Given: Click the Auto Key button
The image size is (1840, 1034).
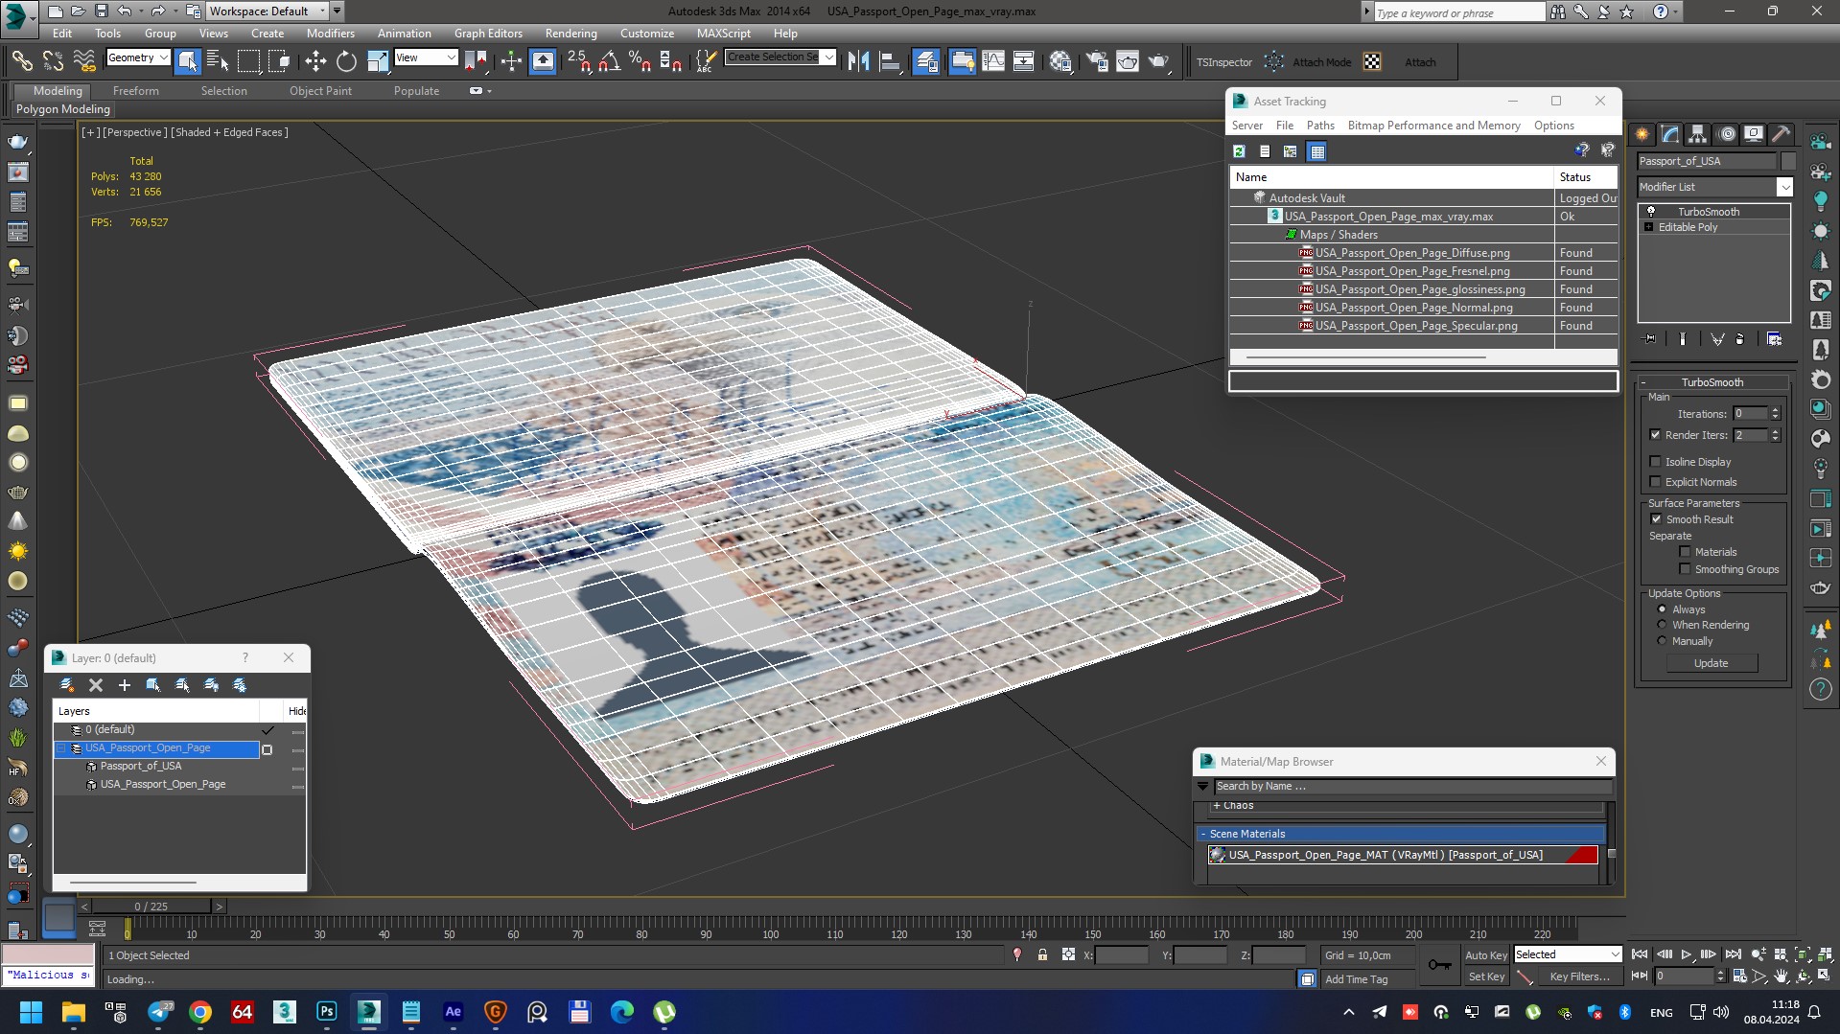Looking at the screenshot, I should click(x=1485, y=955).
